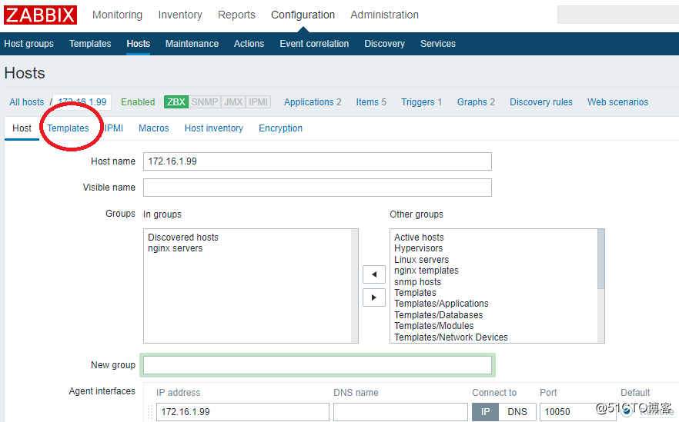Open the Administration menu
The height and width of the screenshot is (422, 679).
[385, 15]
